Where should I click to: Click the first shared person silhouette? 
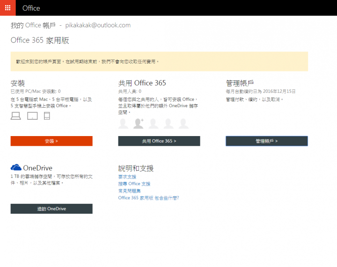pos(123,123)
